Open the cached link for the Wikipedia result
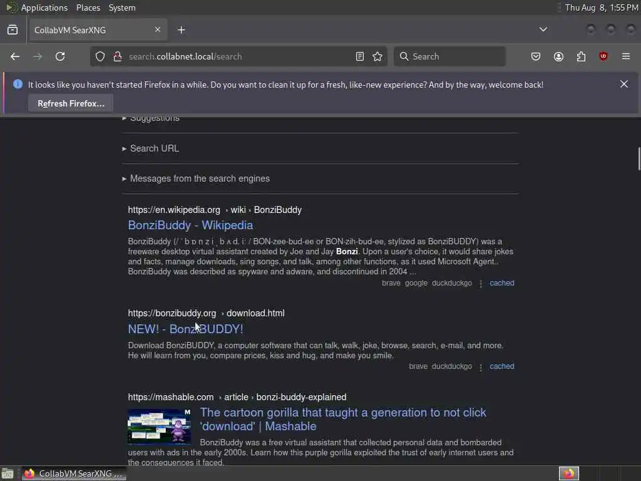This screenshot has width=641, height=481. pyautogui.click(x=502, y=283)
